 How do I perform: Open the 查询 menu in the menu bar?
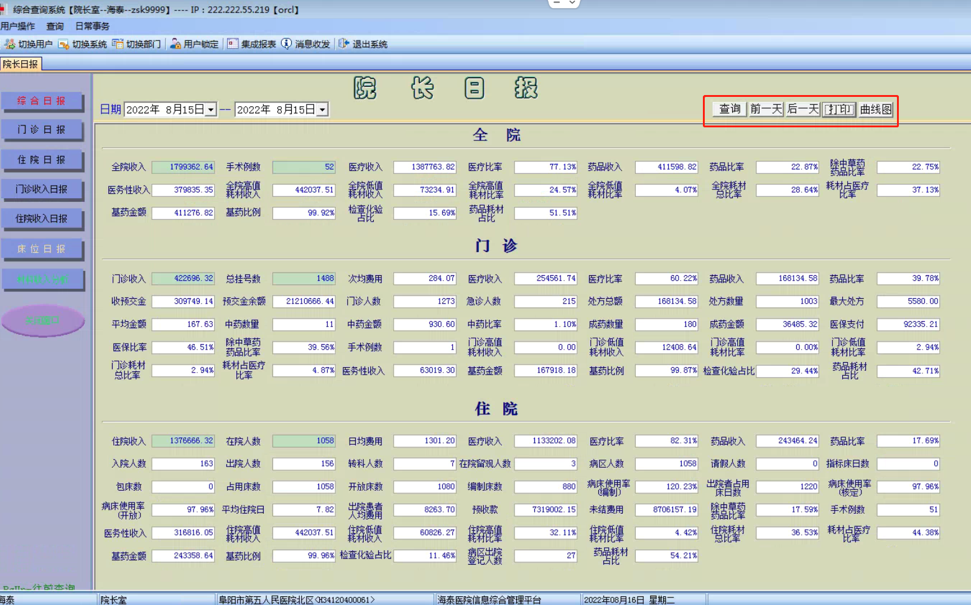(x=55, y=26)
